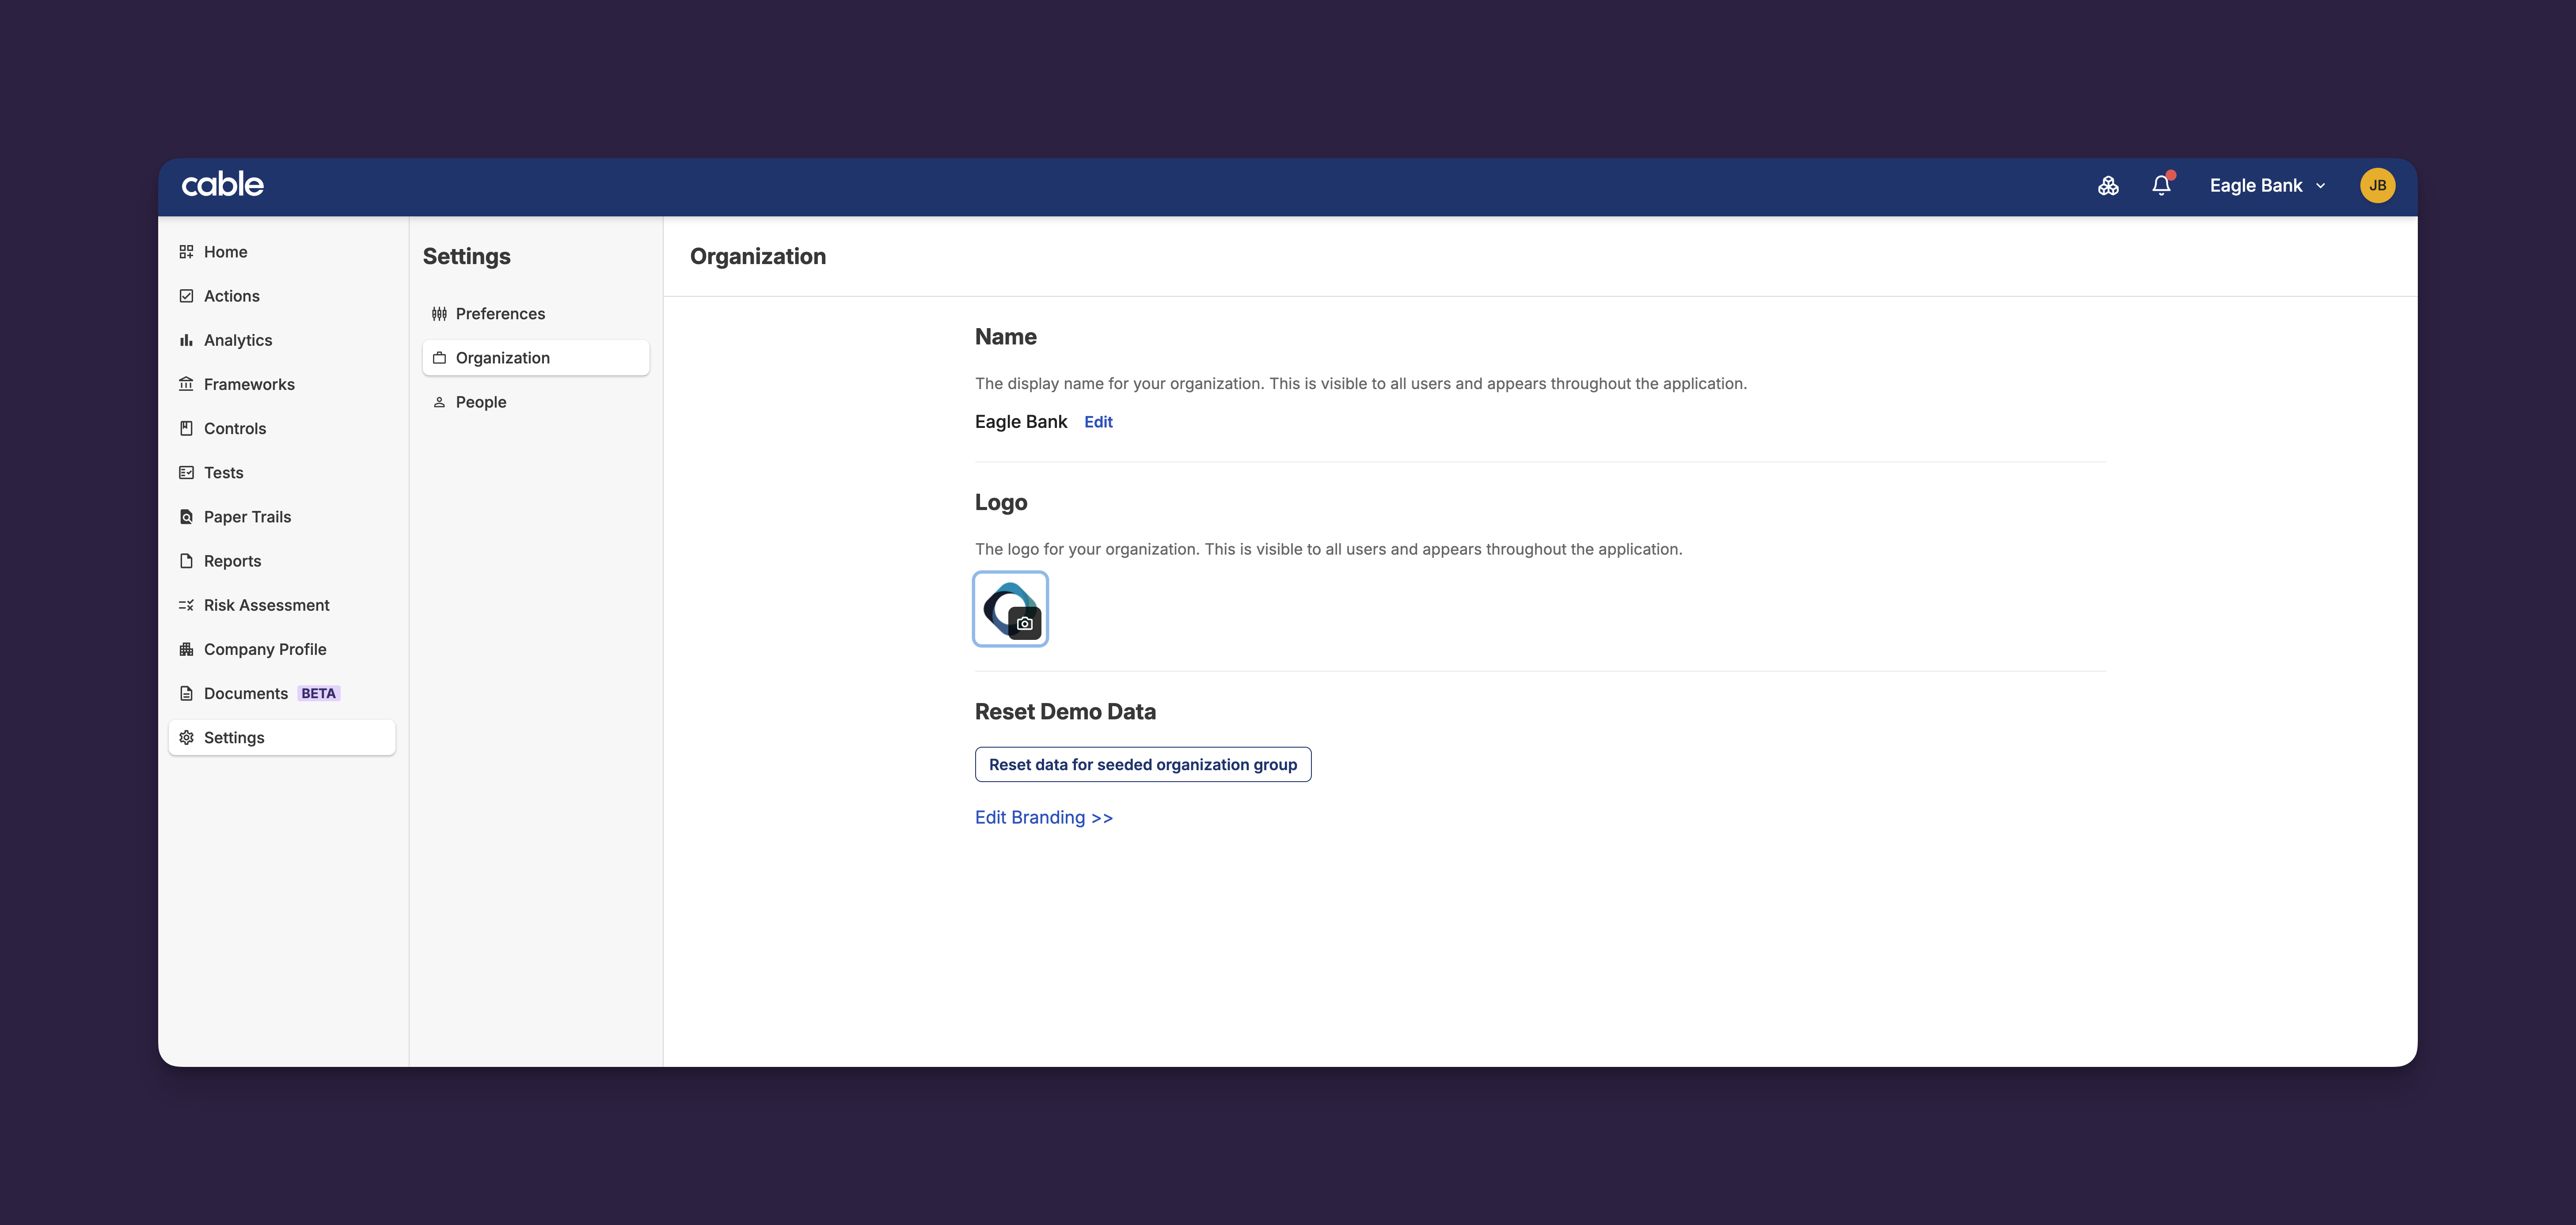2576x1225 pixels.
Task: Open Company Profile
Action: pyautogui.click(x=282, y=650)
